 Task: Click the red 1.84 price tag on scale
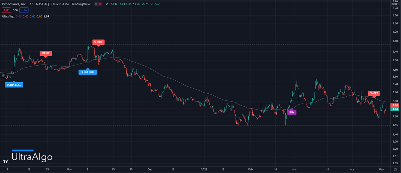tap(395, 105)
